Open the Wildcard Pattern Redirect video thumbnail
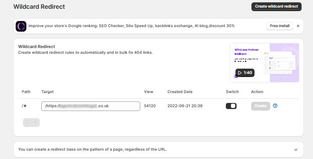The image size is (313, 159). [x=264, y=63]
